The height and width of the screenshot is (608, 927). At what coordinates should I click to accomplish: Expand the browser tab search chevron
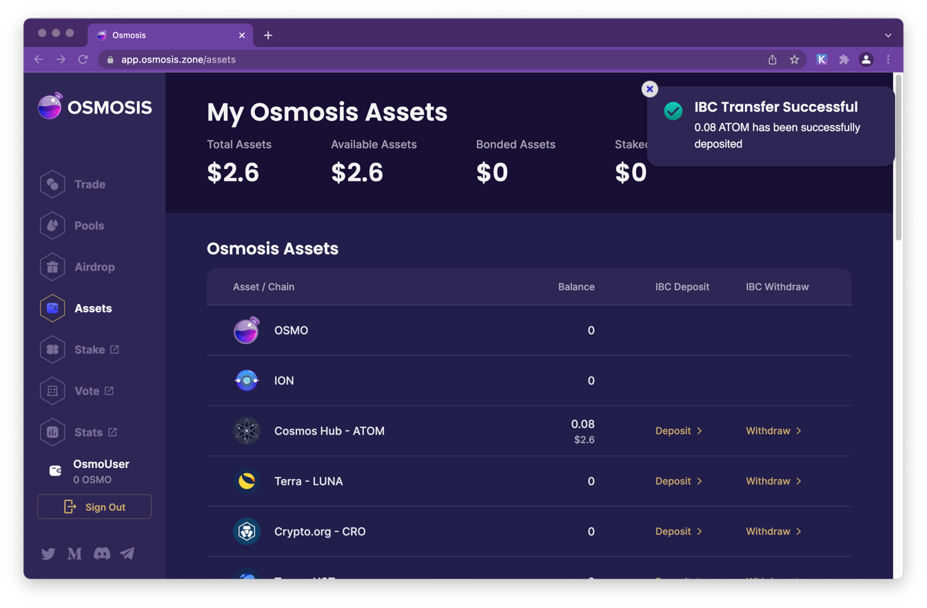pos(888,35)
